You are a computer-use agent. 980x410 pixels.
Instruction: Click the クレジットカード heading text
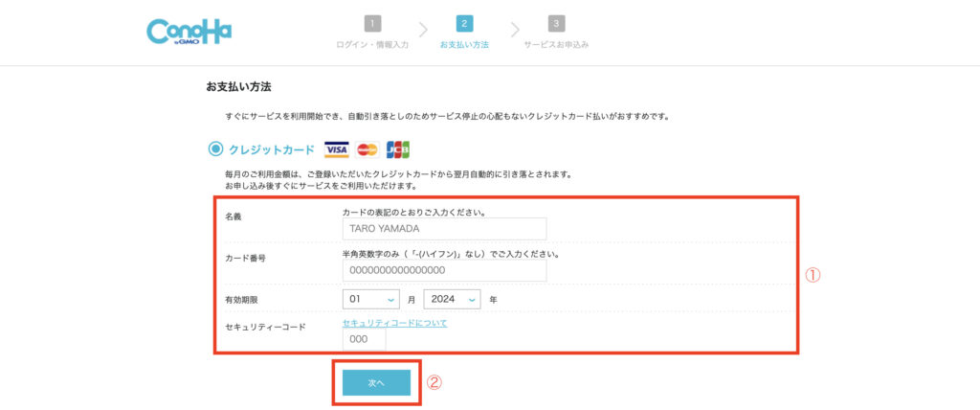click(272, 150)
